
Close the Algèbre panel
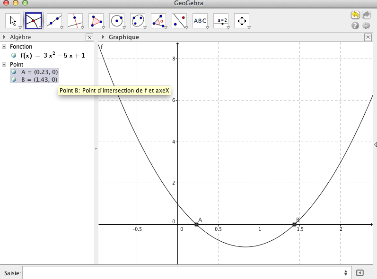89,37
